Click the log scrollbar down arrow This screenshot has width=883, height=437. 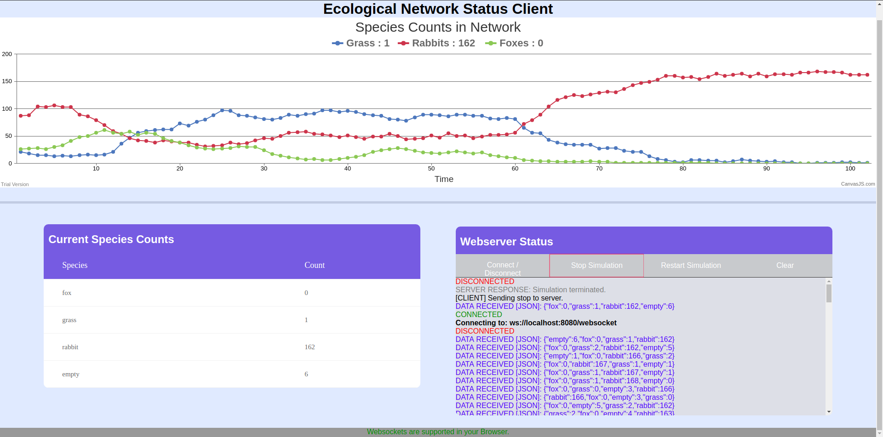click(x=829, y=412)
